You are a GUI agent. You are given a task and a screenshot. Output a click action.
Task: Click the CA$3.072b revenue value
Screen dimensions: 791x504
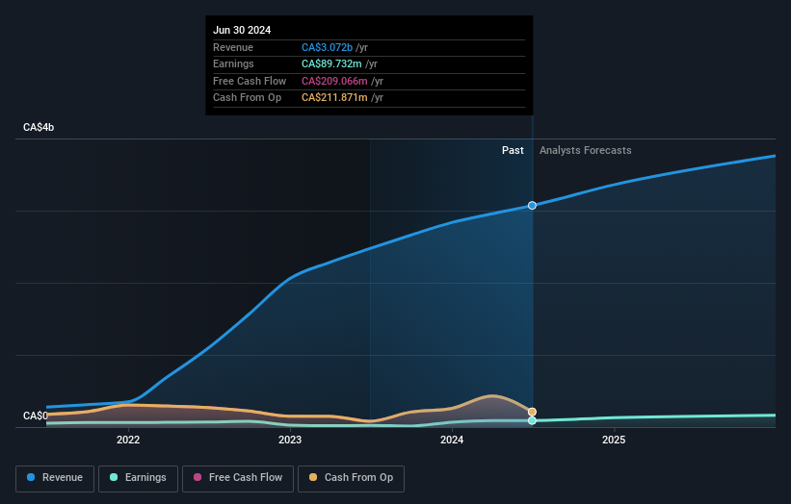tap(327, 47)
